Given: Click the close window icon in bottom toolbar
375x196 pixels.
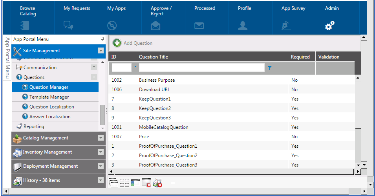Looking at the screenshot, I should click(146, 183).
